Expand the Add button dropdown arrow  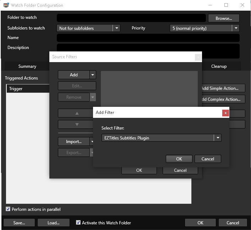93,75
